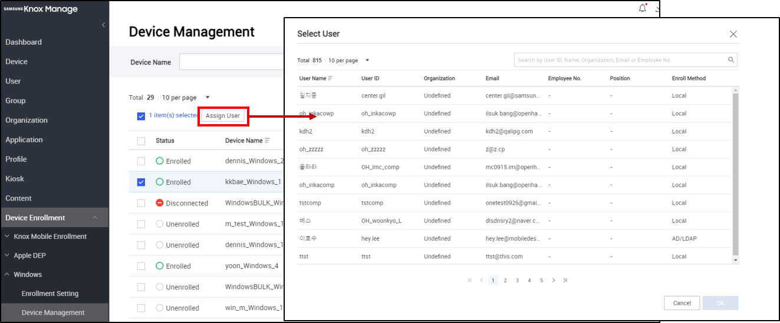Check the dennis_Windows_1 device row
780x323 pixels.
[141, 245]
